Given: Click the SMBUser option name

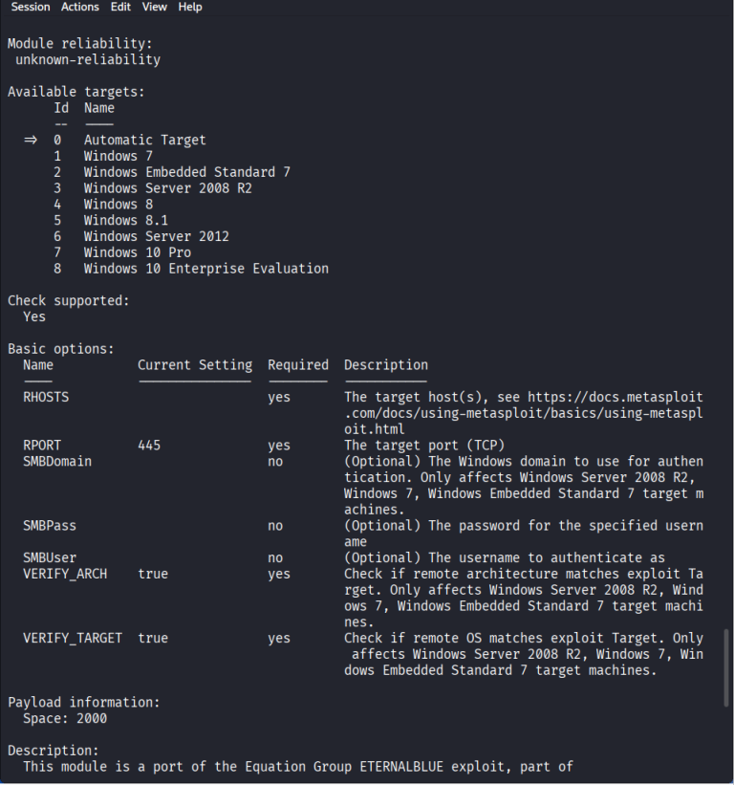Looking at the screenshot, I should pyautogui.click(x=50, y=557).
